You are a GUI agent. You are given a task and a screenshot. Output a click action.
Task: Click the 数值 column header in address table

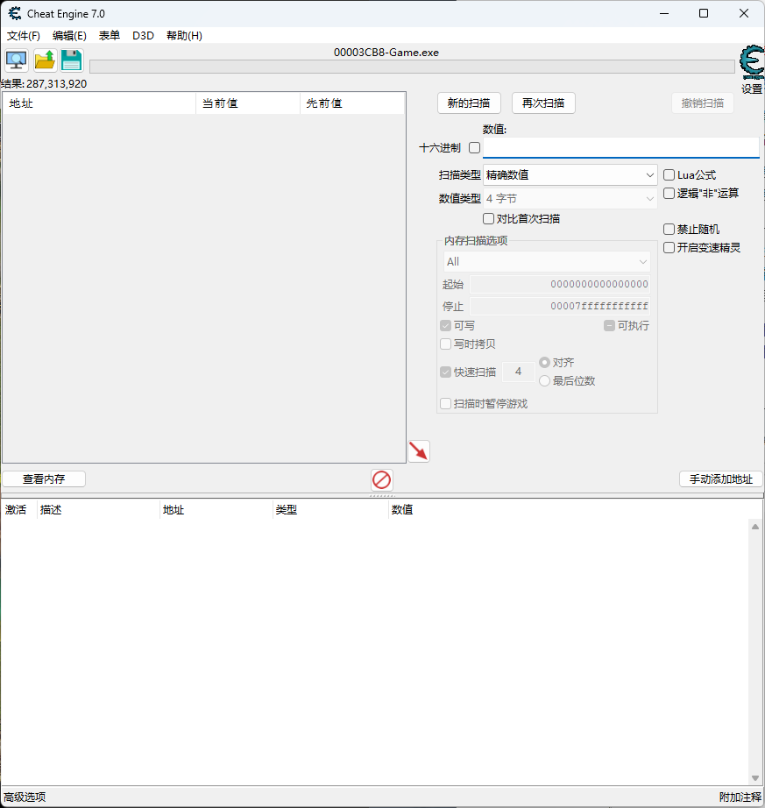[x=402, y=510]
